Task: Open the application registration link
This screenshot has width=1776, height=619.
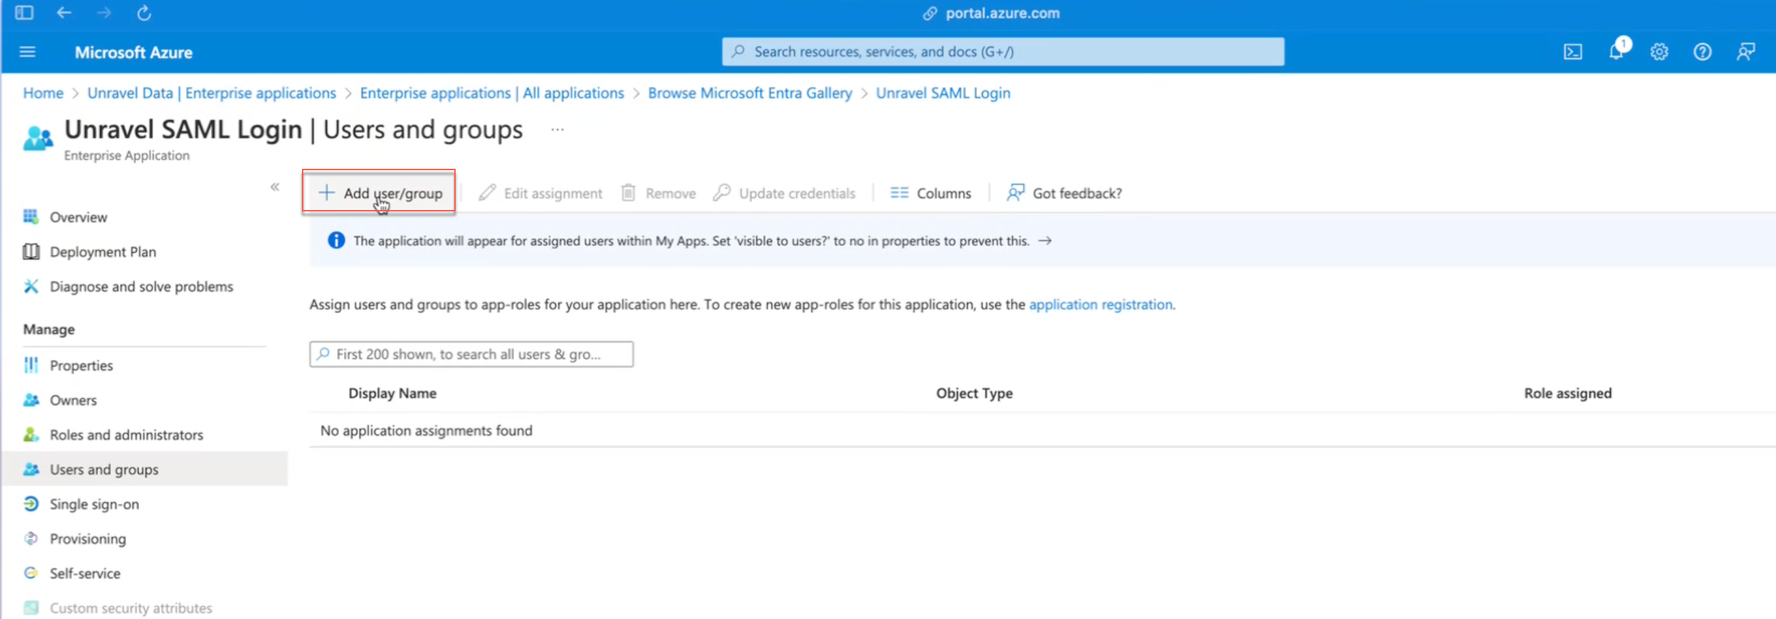Action: point(1100,304)
